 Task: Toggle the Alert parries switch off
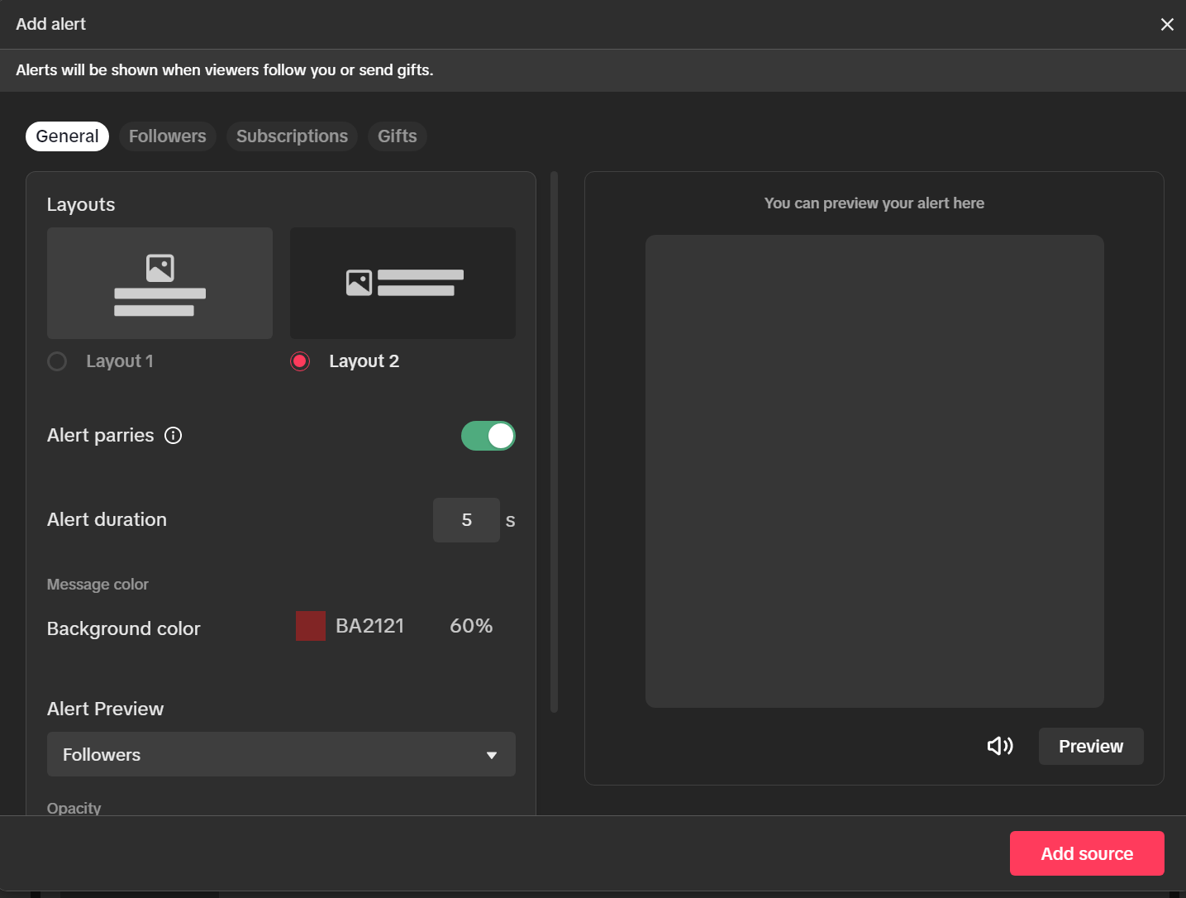coord(488,436)
